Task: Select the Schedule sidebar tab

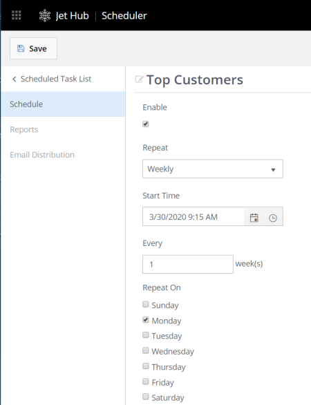Action: [63, 104]
